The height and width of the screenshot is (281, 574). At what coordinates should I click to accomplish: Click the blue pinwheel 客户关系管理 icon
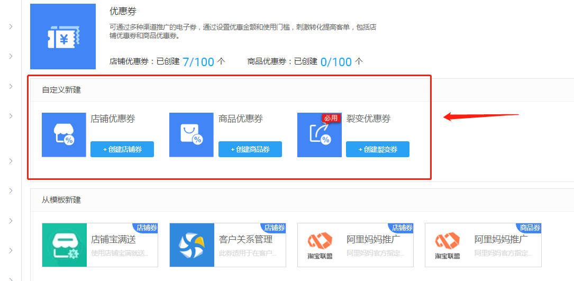point(192,245)
